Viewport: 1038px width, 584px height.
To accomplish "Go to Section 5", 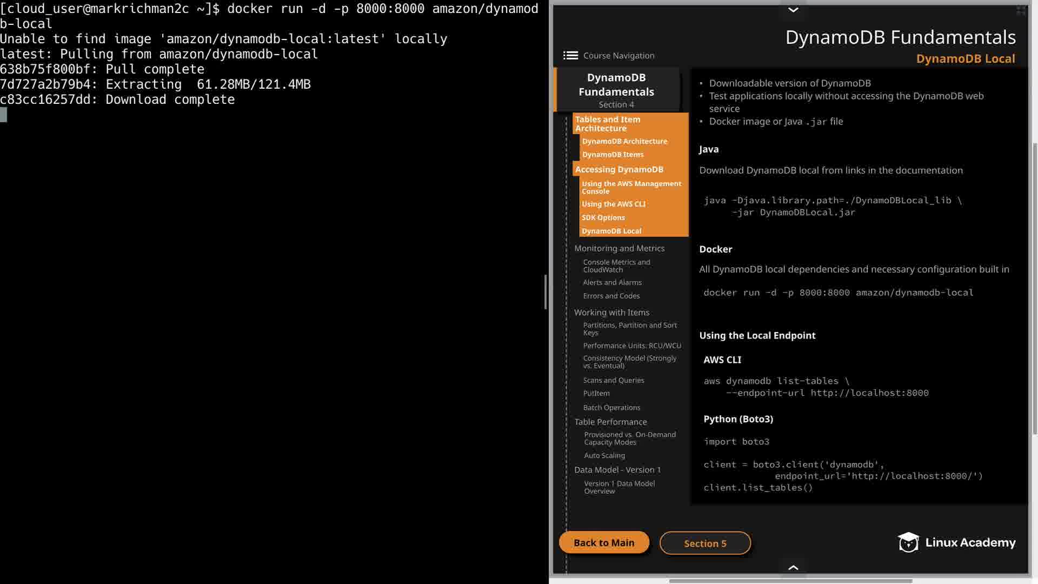I will click(705, 543).
